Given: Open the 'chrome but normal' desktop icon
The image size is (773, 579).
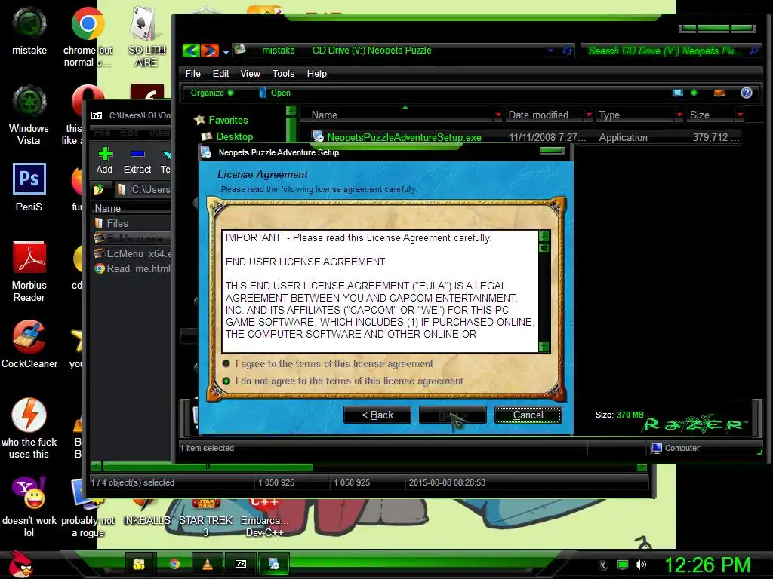Looking at the screenshot, I should pos(88,23).
